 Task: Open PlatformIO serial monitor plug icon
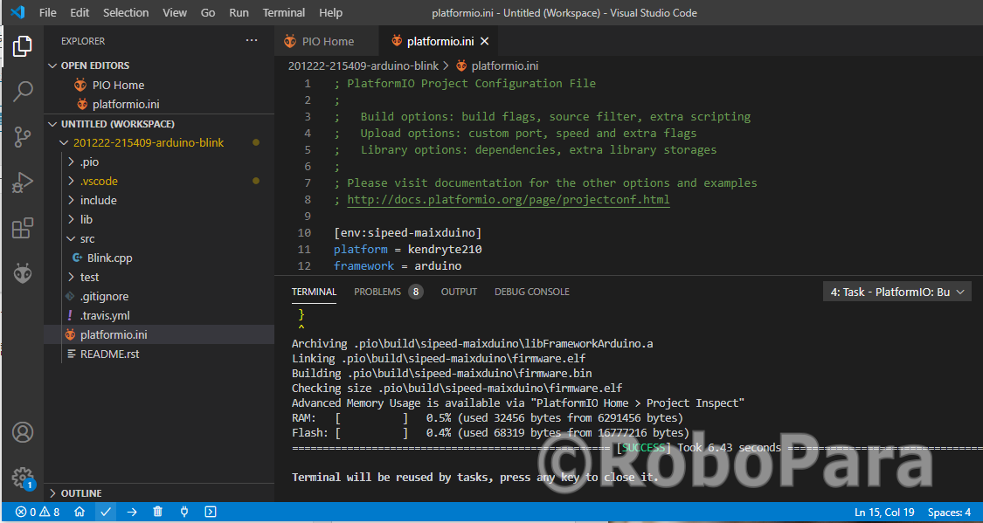tap(184, 512)
